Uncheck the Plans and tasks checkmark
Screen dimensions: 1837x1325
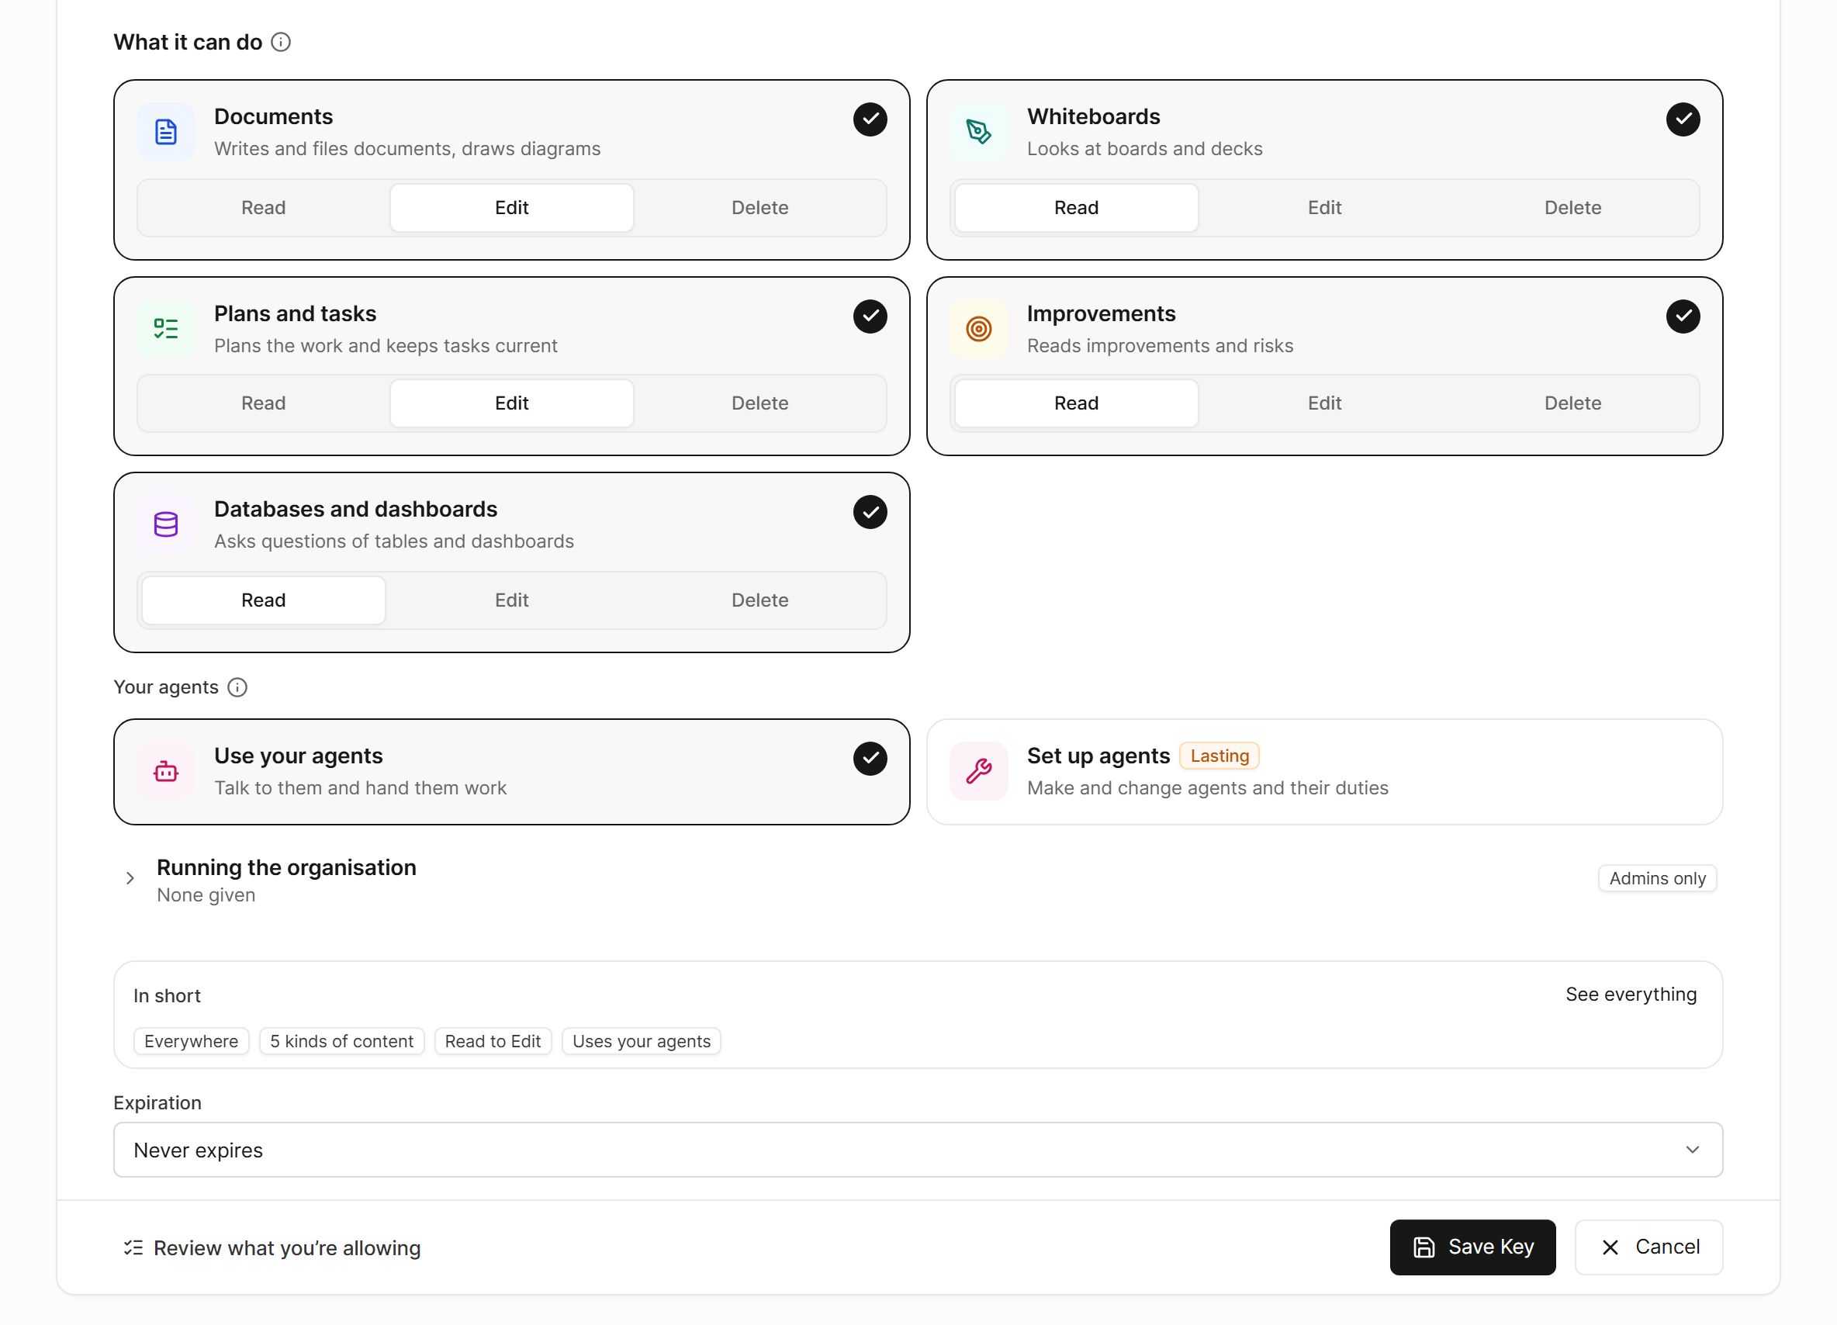coord(870,316)
